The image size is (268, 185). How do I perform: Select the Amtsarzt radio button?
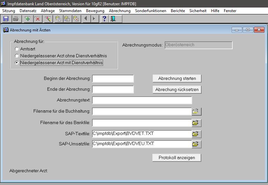coord(17,49)
